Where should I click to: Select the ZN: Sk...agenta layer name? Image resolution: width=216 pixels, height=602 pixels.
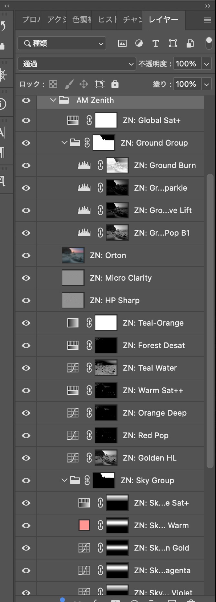162,571
